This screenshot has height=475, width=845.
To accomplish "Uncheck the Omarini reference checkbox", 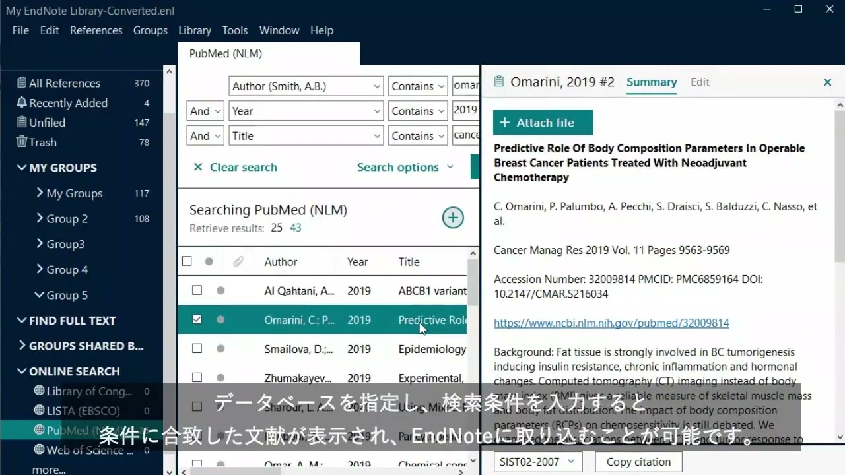I will click(x=197, y=319).
